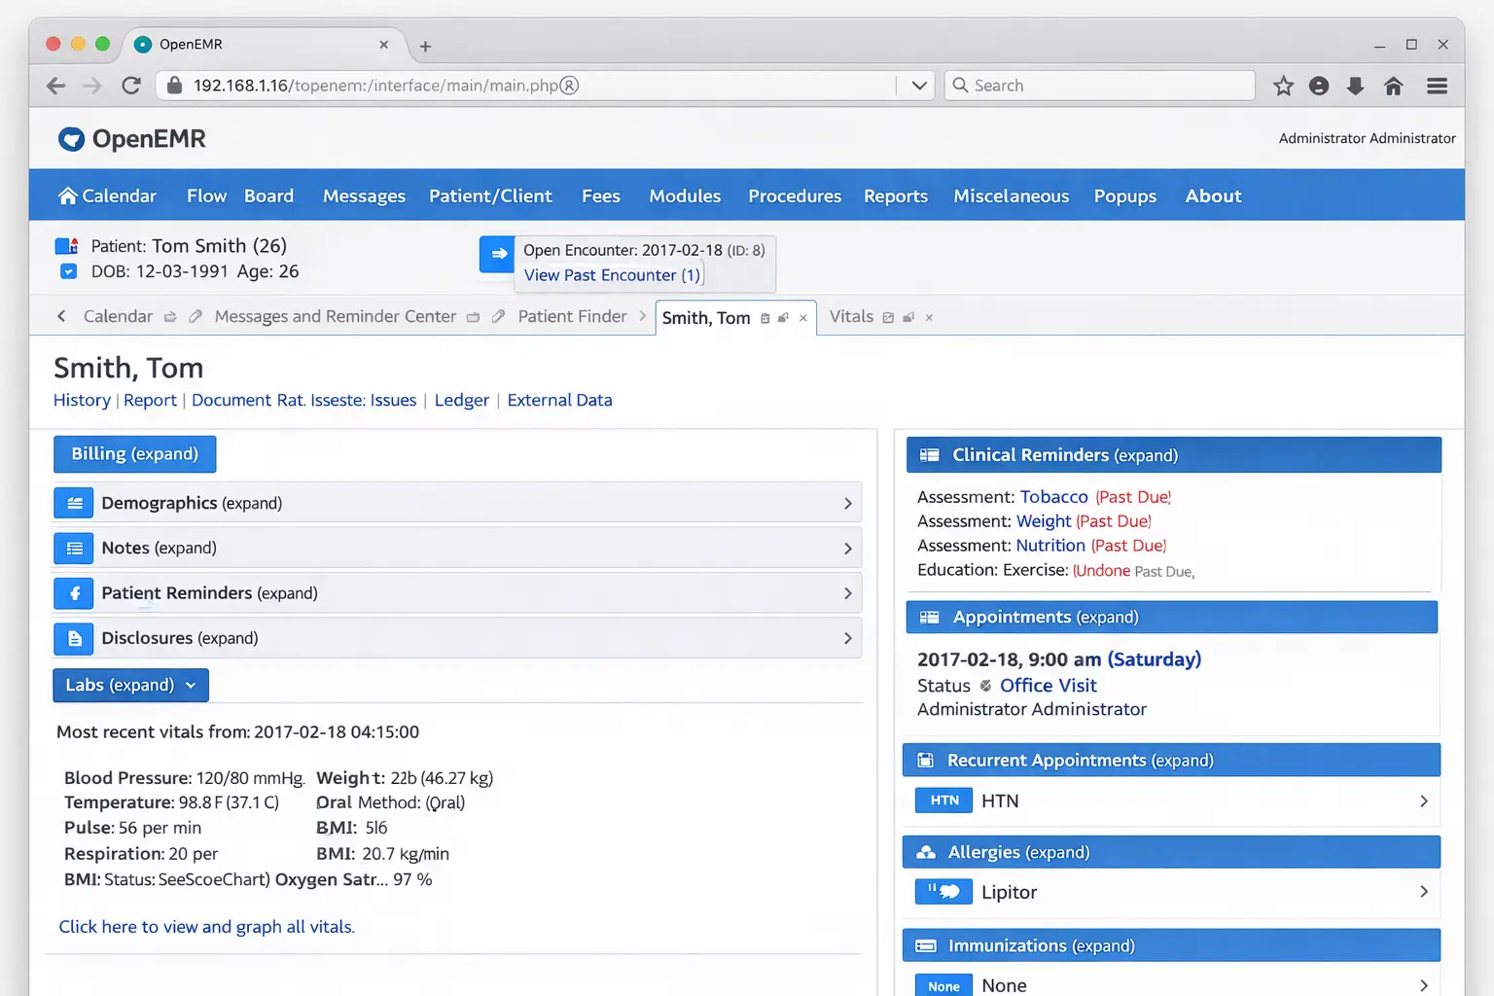Click the Patient Reminders section icon
This screenshot has height=996, width=1494.
(74, 593)
